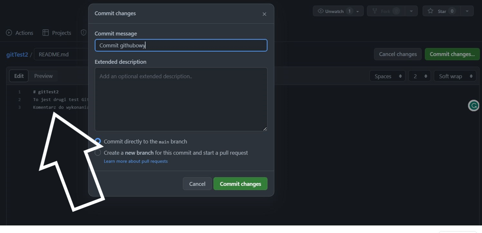Click the Unwatch count badge 1
Screen dimensions: 482x233
(349, 11)
